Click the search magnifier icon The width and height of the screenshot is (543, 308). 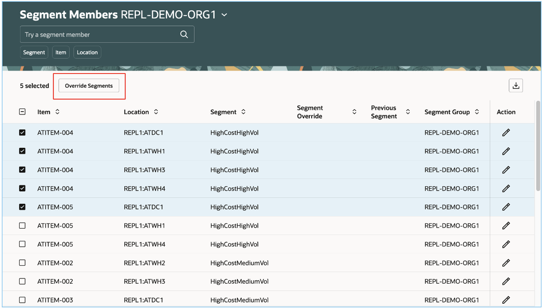pos(184,34)
